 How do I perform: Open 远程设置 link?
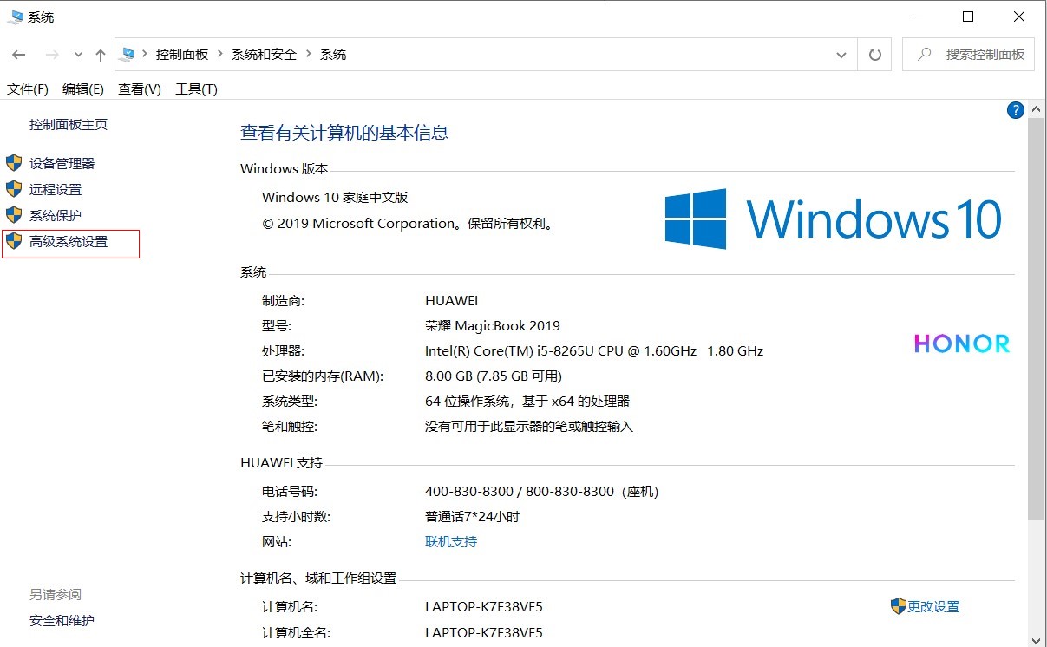(56, 189)
